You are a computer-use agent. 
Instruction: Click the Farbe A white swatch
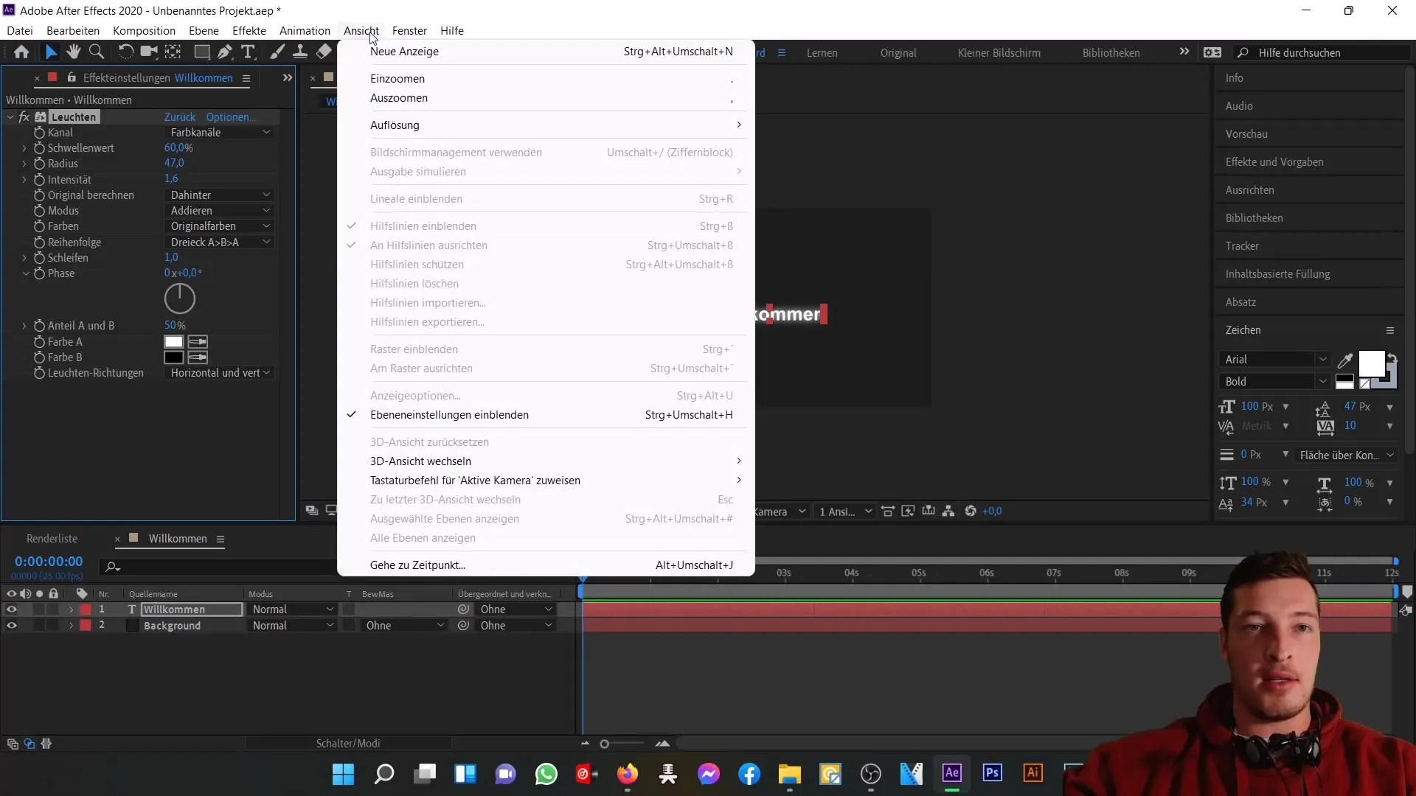[x=173, y=342]
